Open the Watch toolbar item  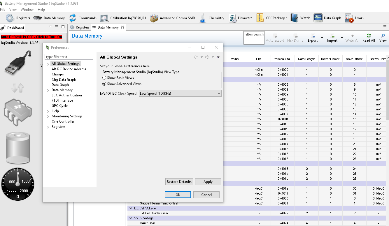(x=300, y=18)
